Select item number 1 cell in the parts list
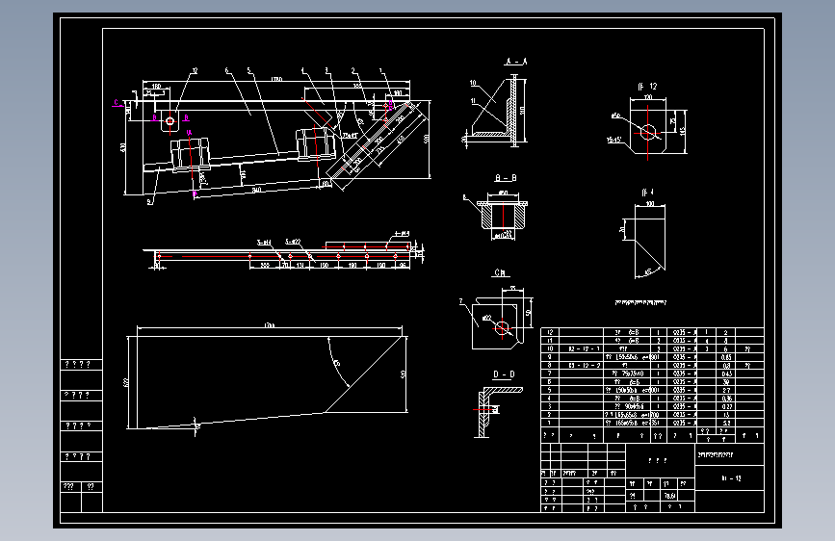 click(550, 423)
